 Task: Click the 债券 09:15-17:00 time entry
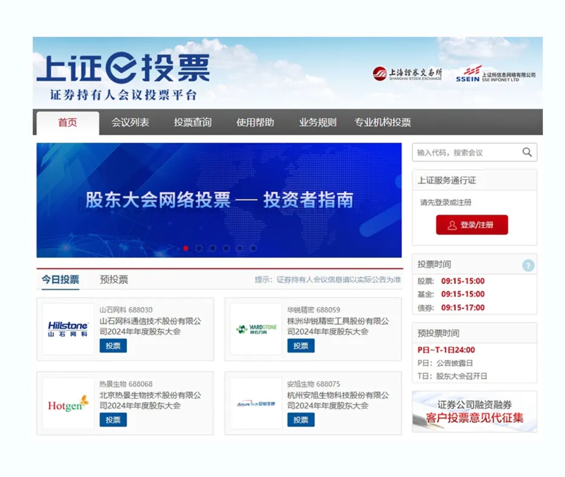(451, 308)
